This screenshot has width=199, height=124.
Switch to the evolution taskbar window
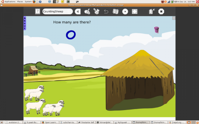pos(12,122)
